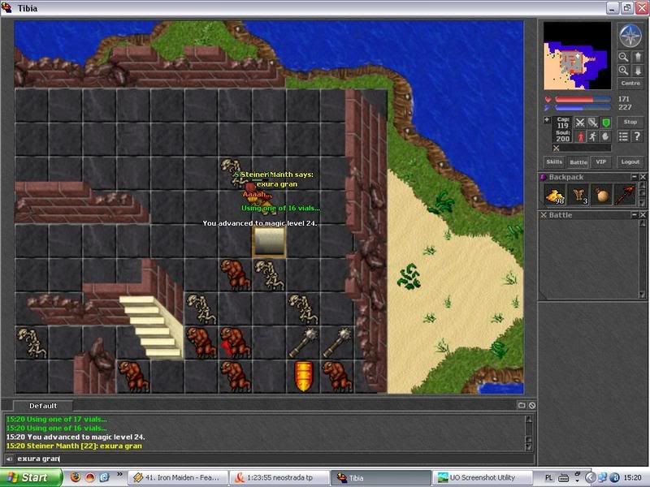Click the Battle list scroll down arrow
Image resolution: width=650 pixels, height=487 pixels.
click(643, 295)
